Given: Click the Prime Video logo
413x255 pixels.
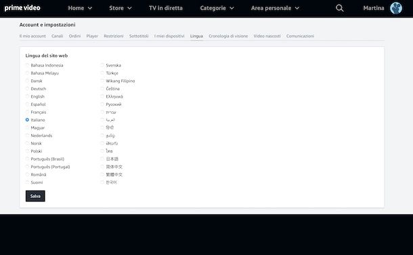Looking at the screenshot, I should click(x=22, y=8).
